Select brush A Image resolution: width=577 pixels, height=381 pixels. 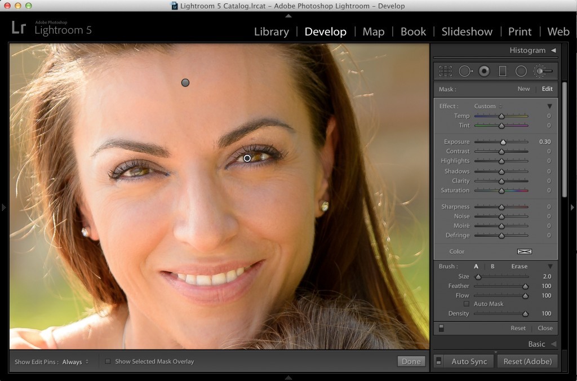click(x=476, y=266)
